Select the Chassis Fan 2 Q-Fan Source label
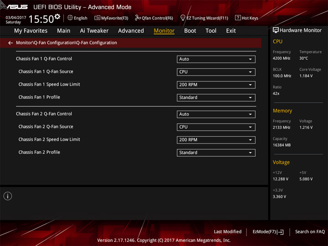Viewport: 328px width, 246px height. click(46, 127)
